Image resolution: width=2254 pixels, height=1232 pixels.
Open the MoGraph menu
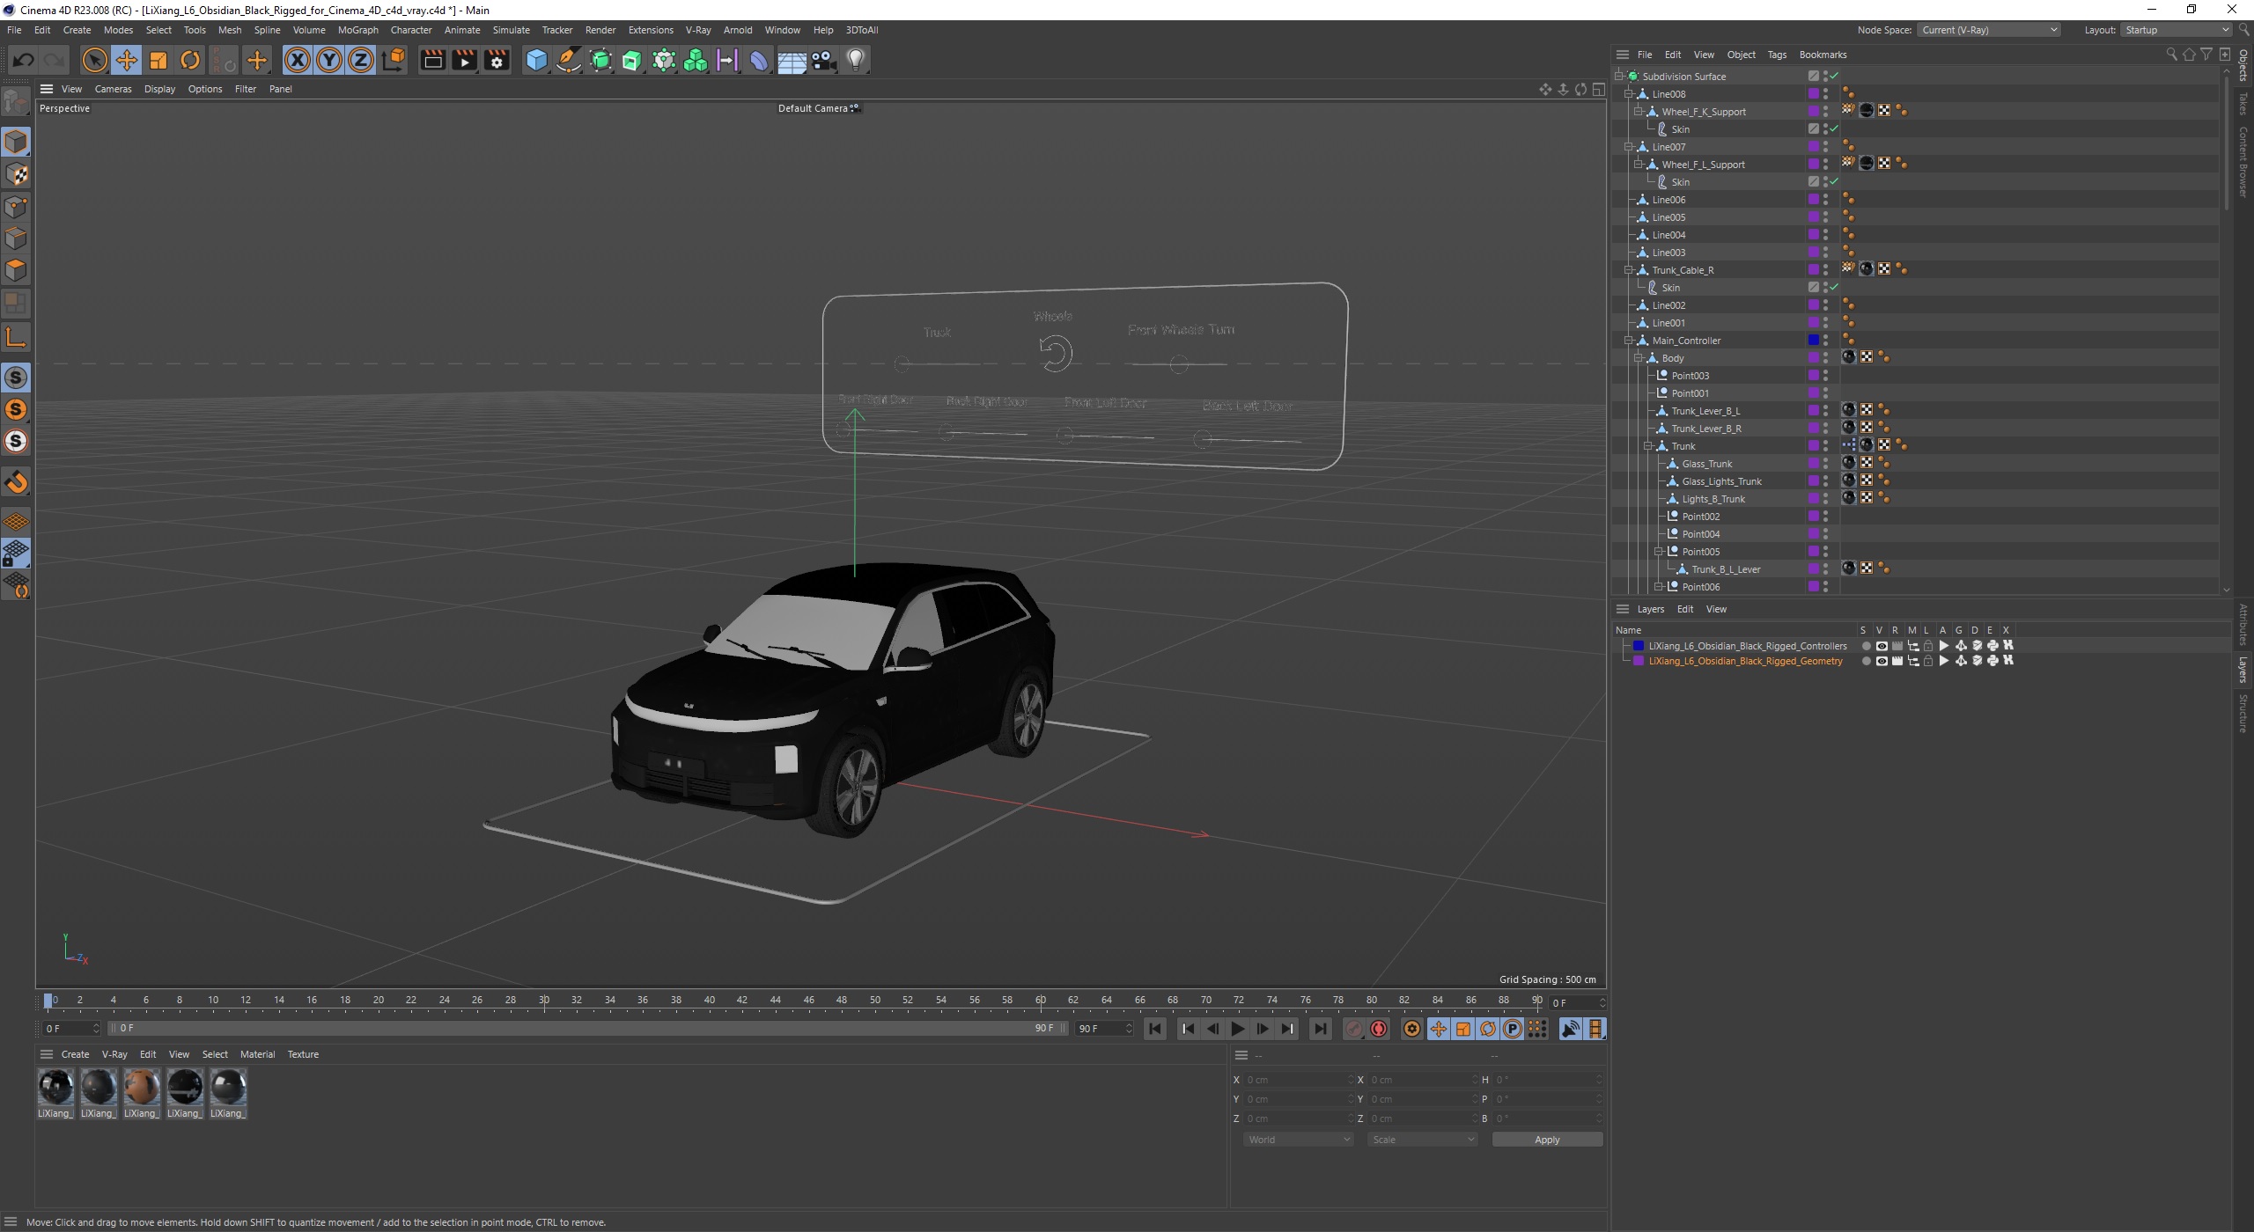(357, 30)
